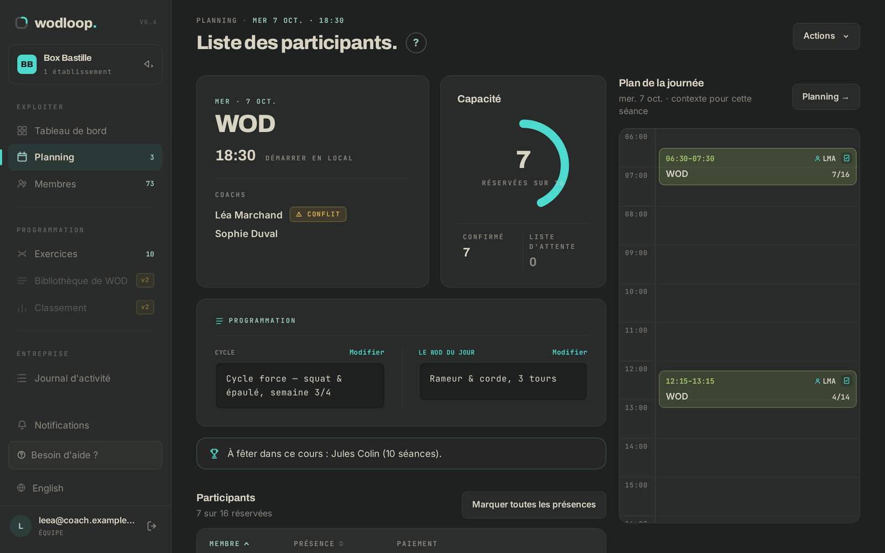
Task: Click coach name Sophie Duval
Action: point(246,234)
